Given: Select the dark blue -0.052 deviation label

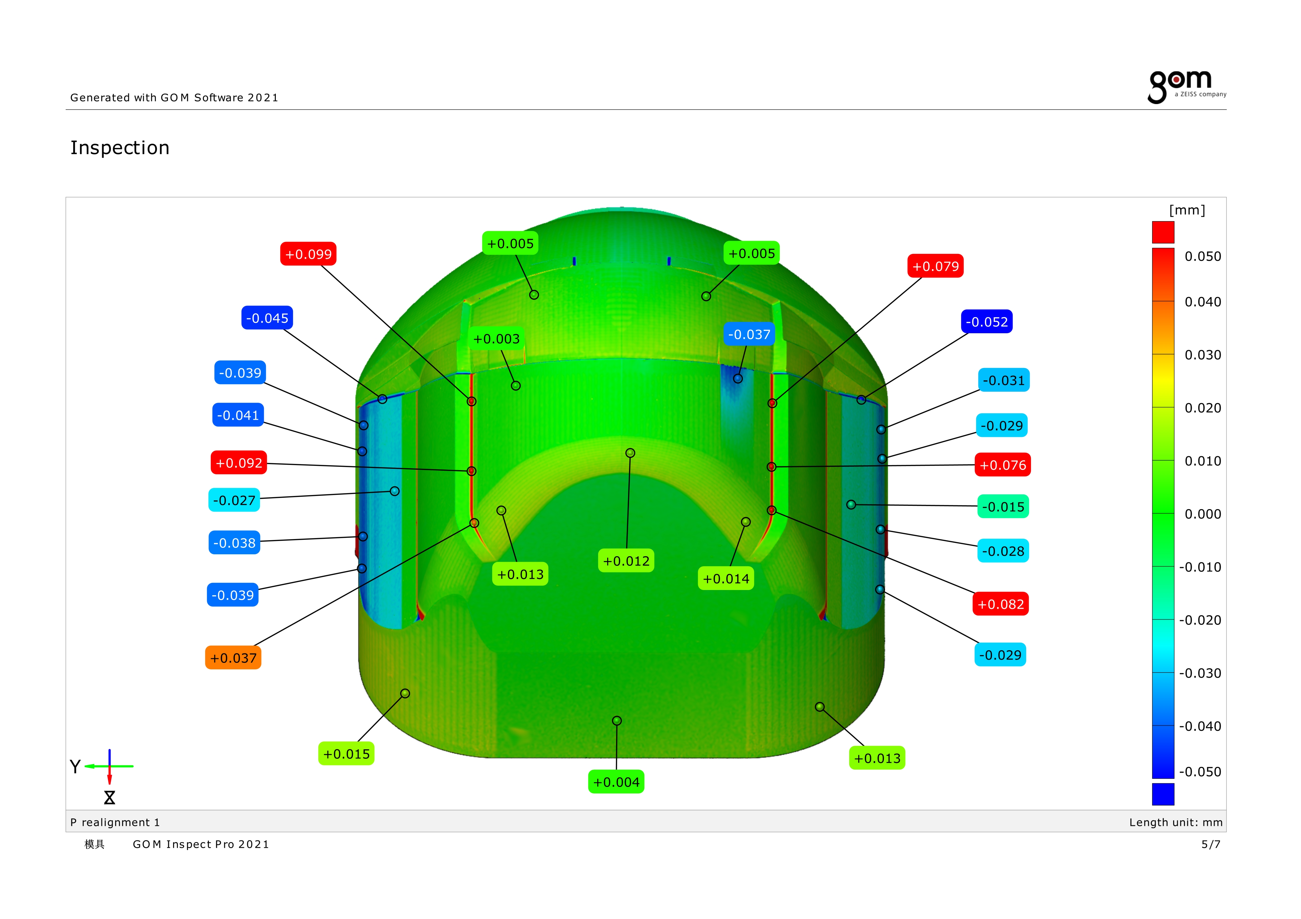Looking at the screenshot, I should (986, 322).
